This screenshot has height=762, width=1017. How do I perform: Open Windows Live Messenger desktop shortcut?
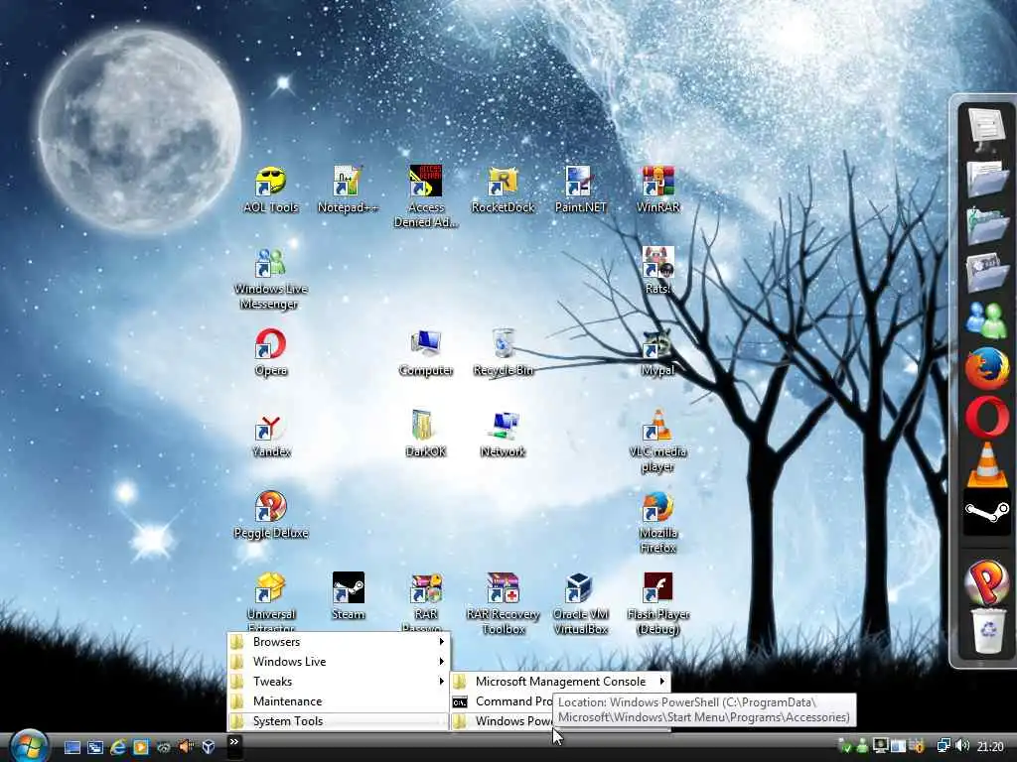point(270,279)
